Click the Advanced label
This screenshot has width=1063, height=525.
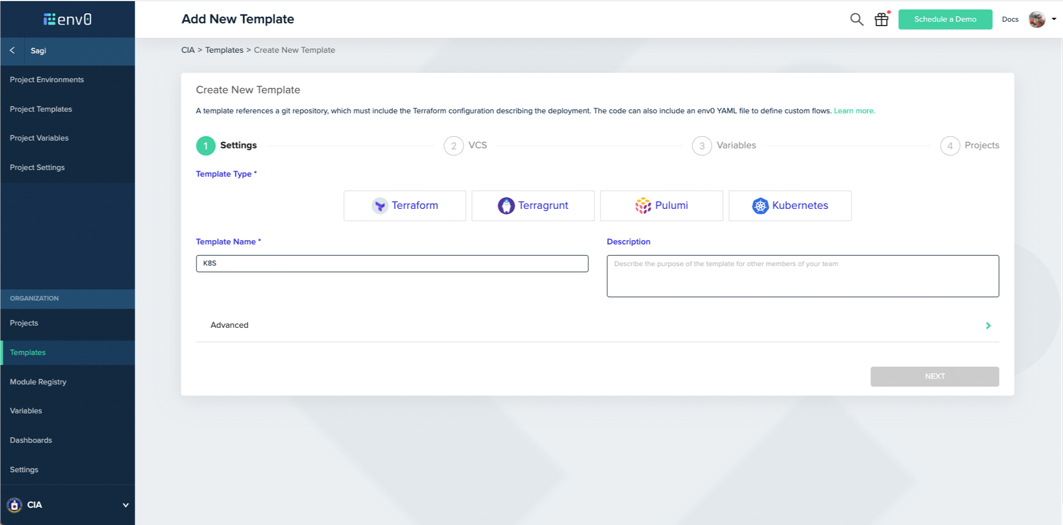229,326
